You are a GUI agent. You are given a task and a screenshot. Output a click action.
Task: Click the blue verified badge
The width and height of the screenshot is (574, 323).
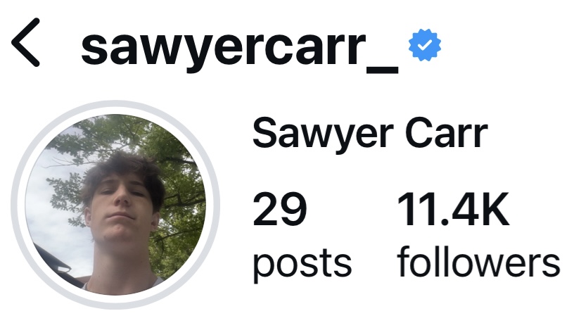(x=425, y=45)
